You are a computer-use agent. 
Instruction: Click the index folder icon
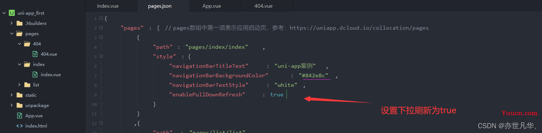tap(27, 64)
